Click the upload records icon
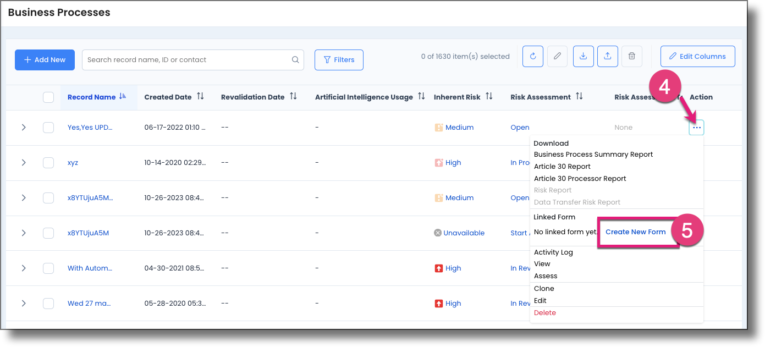This screenshot has width=765, height=347. click(x=607, y=56)
